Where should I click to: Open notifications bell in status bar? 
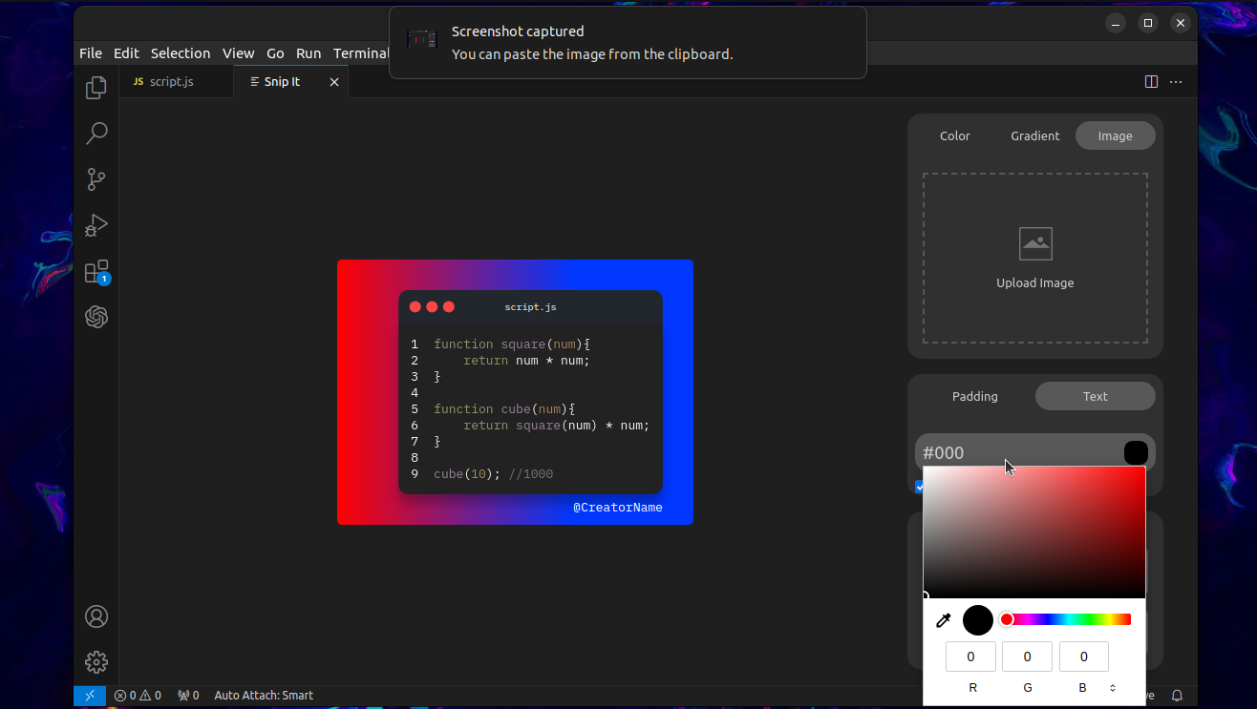1177,696
